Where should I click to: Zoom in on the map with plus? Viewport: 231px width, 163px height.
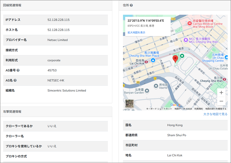coord(221,93)
